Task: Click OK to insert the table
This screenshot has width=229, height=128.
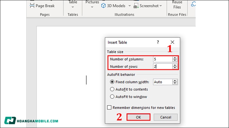Action: [139, 117]
